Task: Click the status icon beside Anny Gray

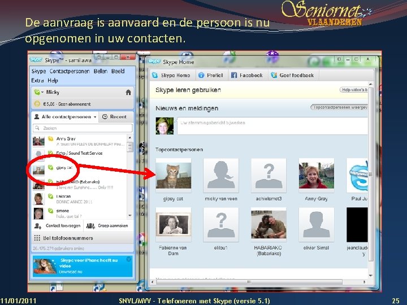Action: pyautogui.click(x=51, y=139)
